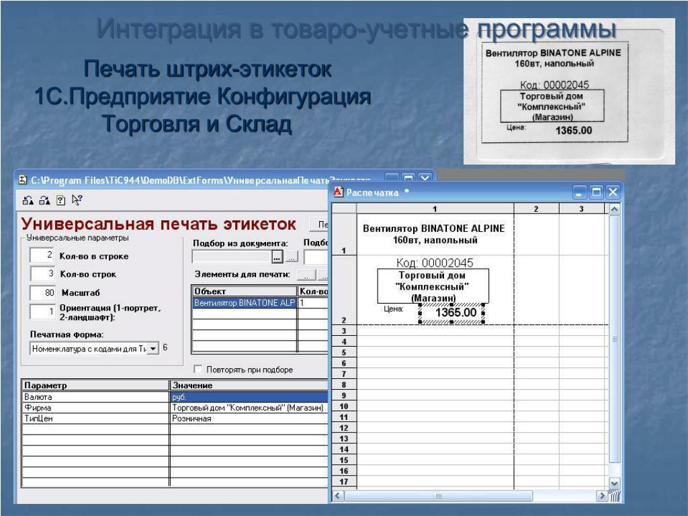The image size is (688, 516).
Task: Click the ExtForms window title bar icon
Action: pyautogui.click(x=23, y=180)
